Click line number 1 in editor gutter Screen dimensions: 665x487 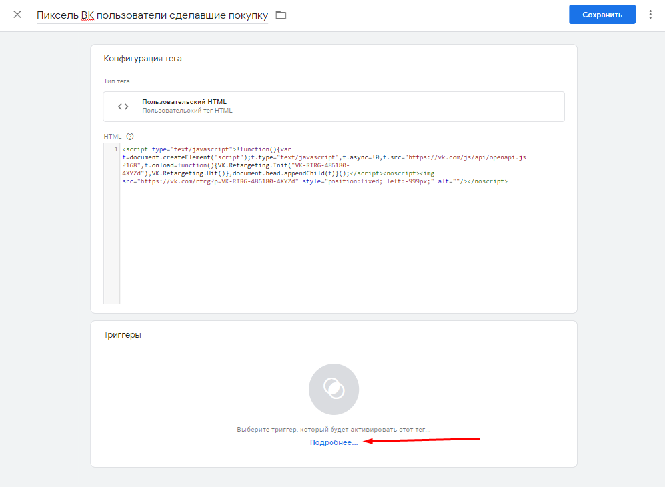(116, 149)
